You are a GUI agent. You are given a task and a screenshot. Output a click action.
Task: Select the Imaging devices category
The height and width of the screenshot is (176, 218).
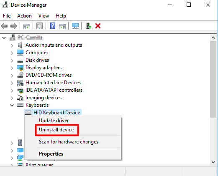coord(44,98)
